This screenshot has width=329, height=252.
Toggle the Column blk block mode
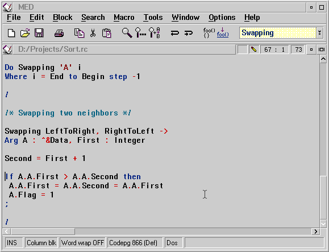click(41, 243)
